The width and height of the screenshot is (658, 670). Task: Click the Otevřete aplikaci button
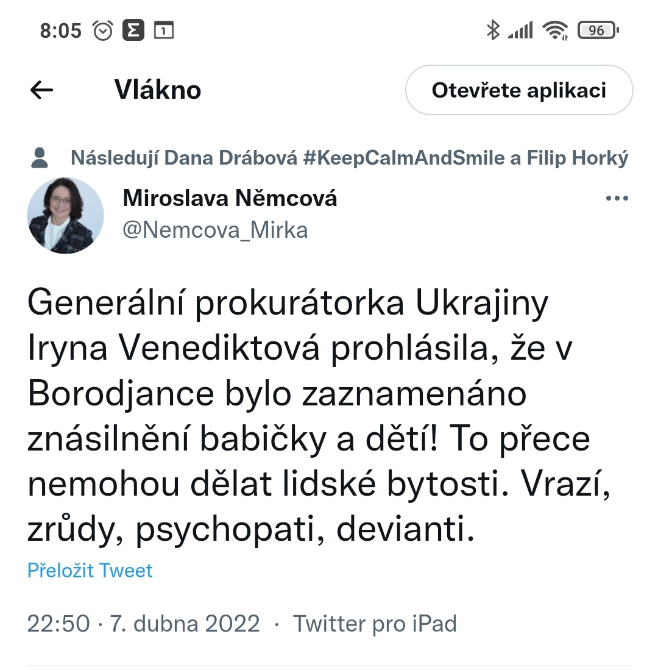point(519,90)
